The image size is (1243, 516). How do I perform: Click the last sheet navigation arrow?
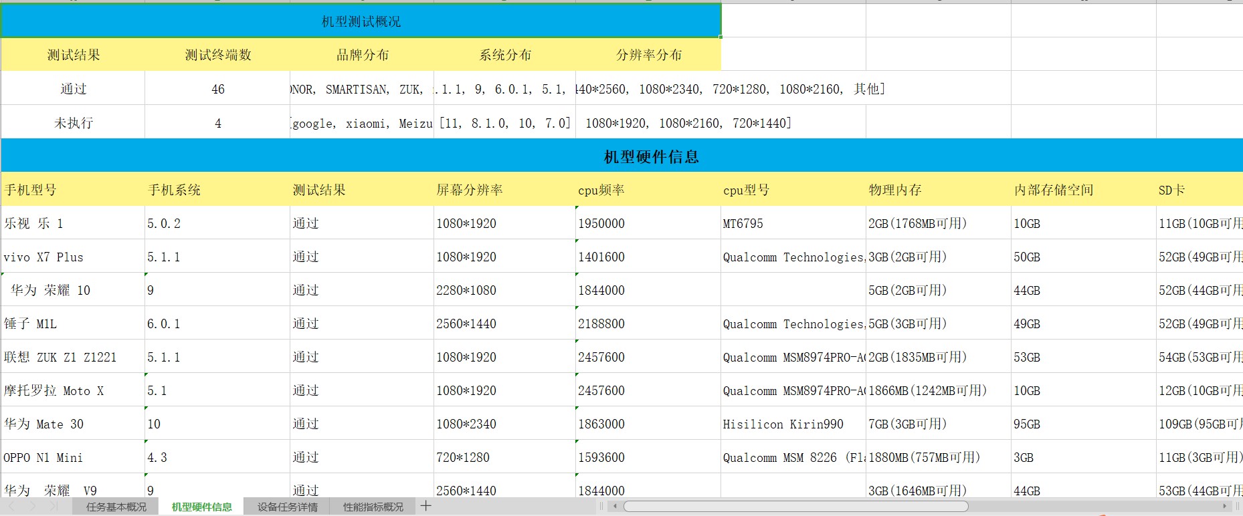(x=54, y=507)
